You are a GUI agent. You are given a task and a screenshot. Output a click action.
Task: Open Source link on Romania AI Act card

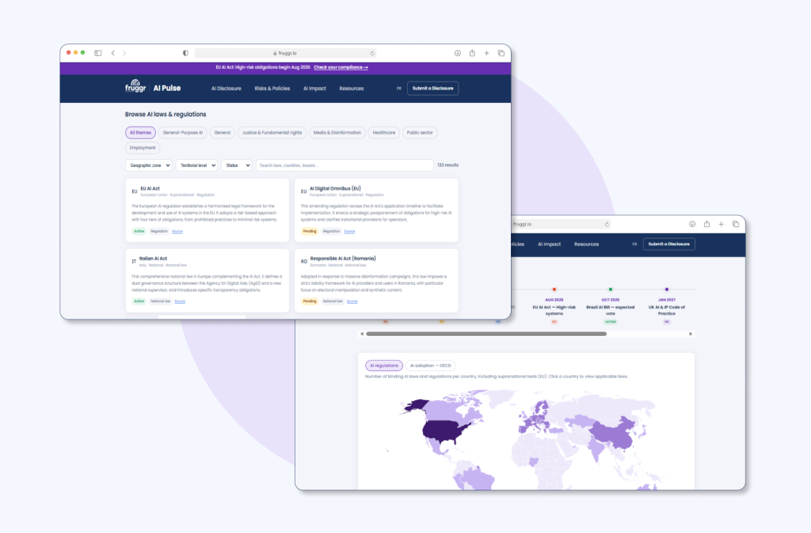pos(352,301)
